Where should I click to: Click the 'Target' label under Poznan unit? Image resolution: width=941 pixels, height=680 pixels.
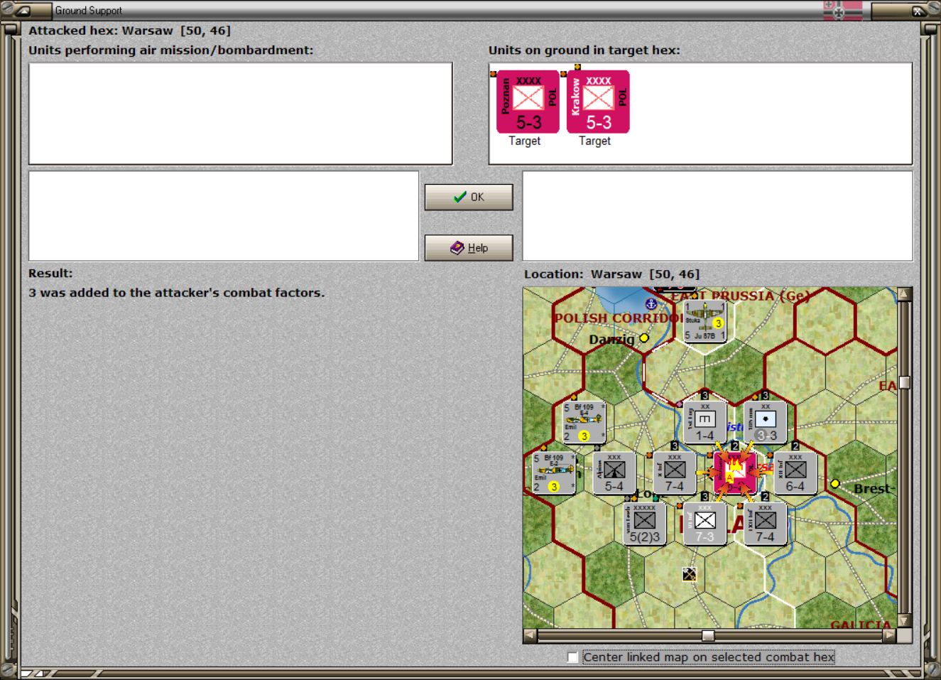pyautogui.click(x=525, y=141)
